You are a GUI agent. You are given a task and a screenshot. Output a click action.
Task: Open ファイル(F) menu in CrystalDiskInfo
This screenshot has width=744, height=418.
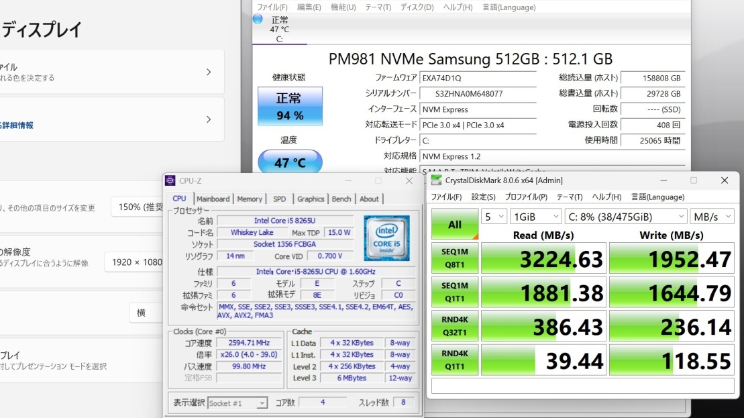point(272,7)
